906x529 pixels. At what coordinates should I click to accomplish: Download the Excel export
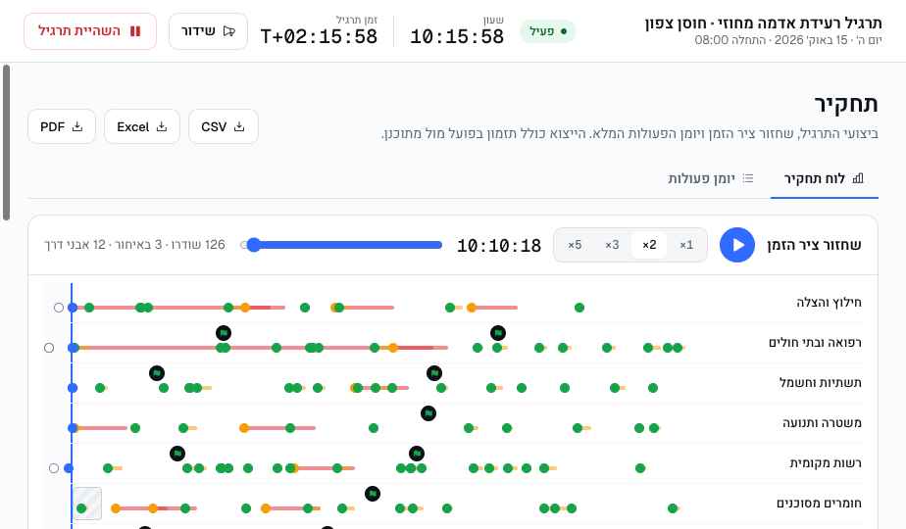(141, 126)
